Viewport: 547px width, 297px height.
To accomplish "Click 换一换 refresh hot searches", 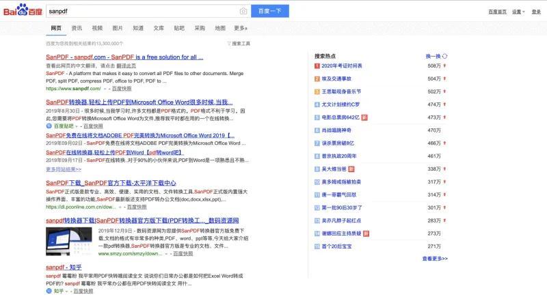I will click(433, 56).
